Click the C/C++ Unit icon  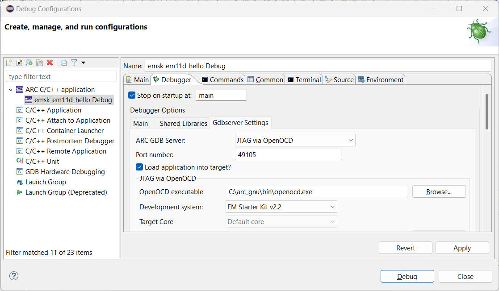pos(20,161)
